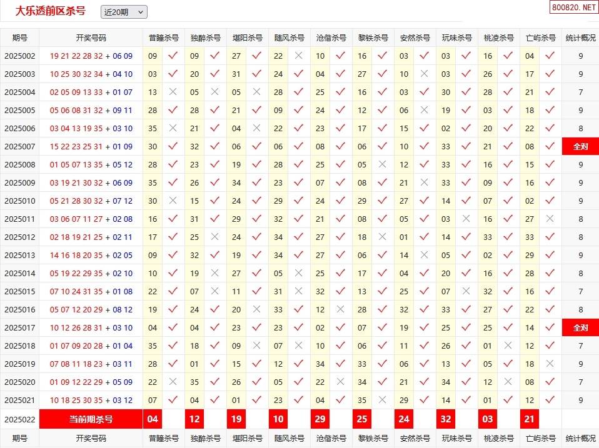Click the cross mark for 独醉杀号 in row 2025004
599x448 pixels.
point(214,92)
